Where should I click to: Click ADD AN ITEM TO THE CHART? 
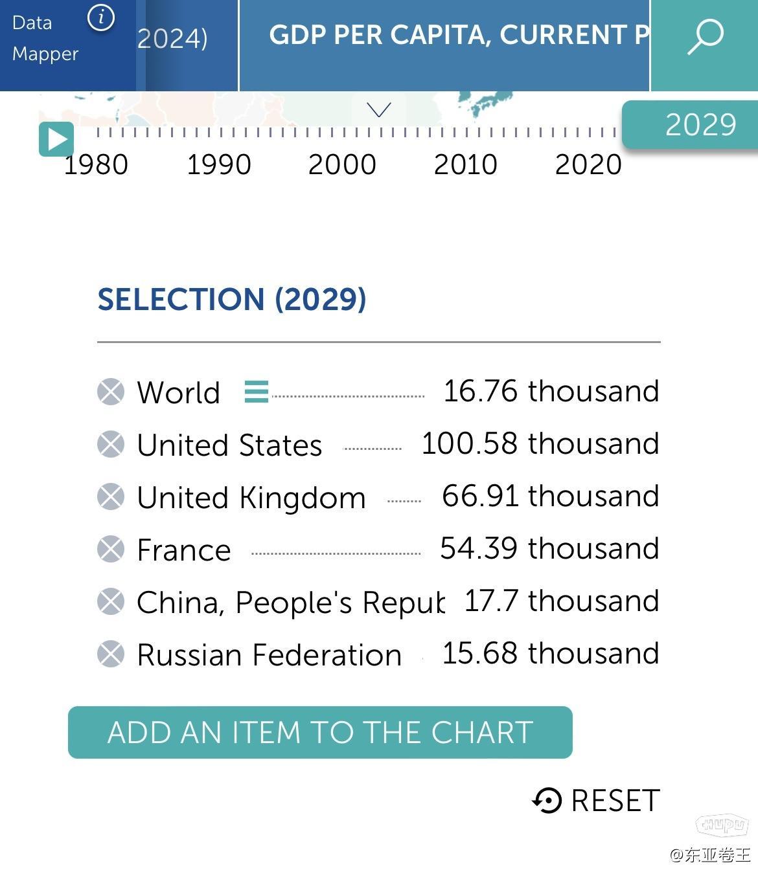[320, 732]
